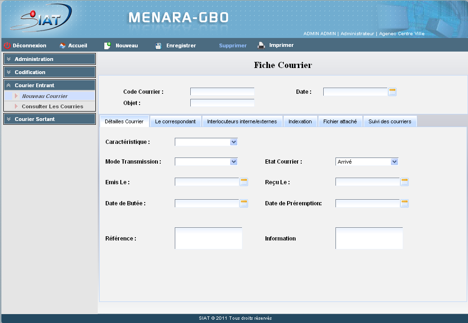The width and height of the screenshot is (468, 323).
Task: Focus the Objet input field
Action: pyautogui.click(x=222, y=103)
